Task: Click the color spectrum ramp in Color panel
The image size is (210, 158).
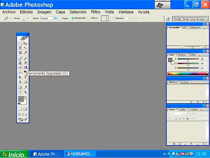Action: click(x=188, y=73)
